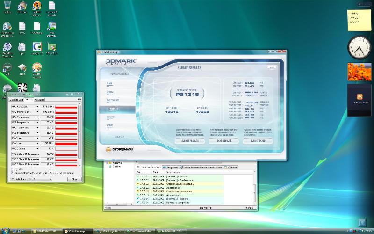Click the Save Results button

pyautogui.click(x=224, y=141)
